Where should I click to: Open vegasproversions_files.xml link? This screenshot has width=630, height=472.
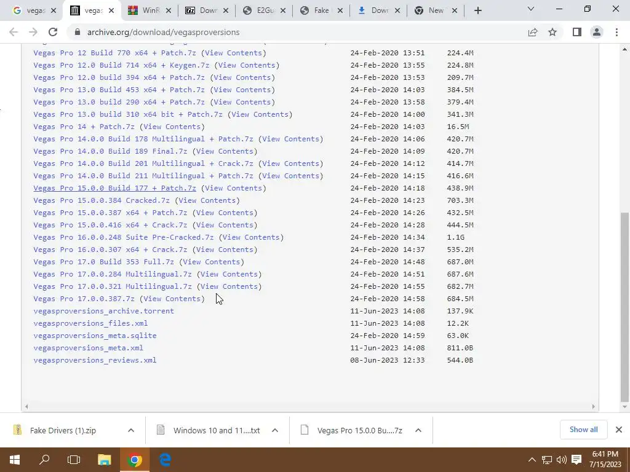coord(90,323)
